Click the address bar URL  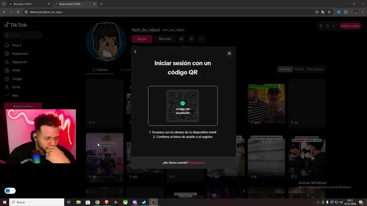[x=46, y=12]
